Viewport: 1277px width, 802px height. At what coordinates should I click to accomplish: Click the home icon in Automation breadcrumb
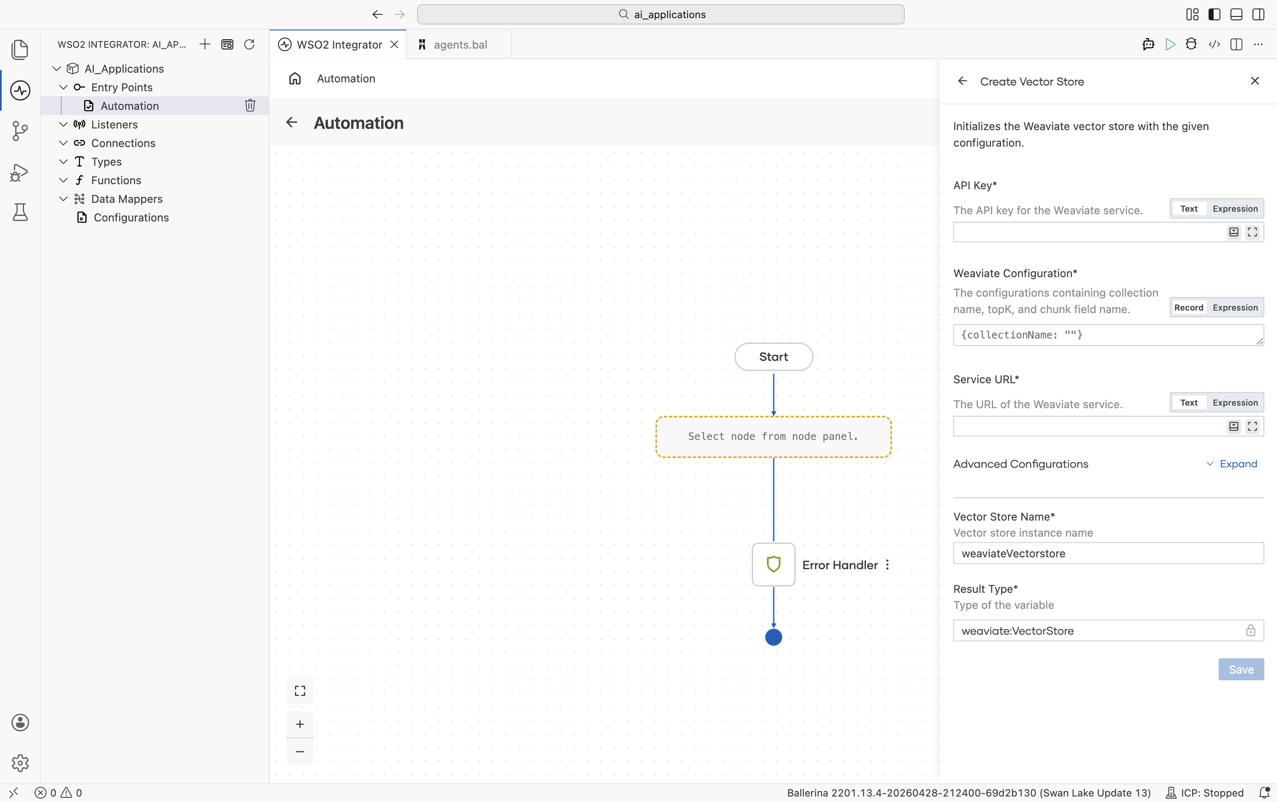click(x=295, y=79)
